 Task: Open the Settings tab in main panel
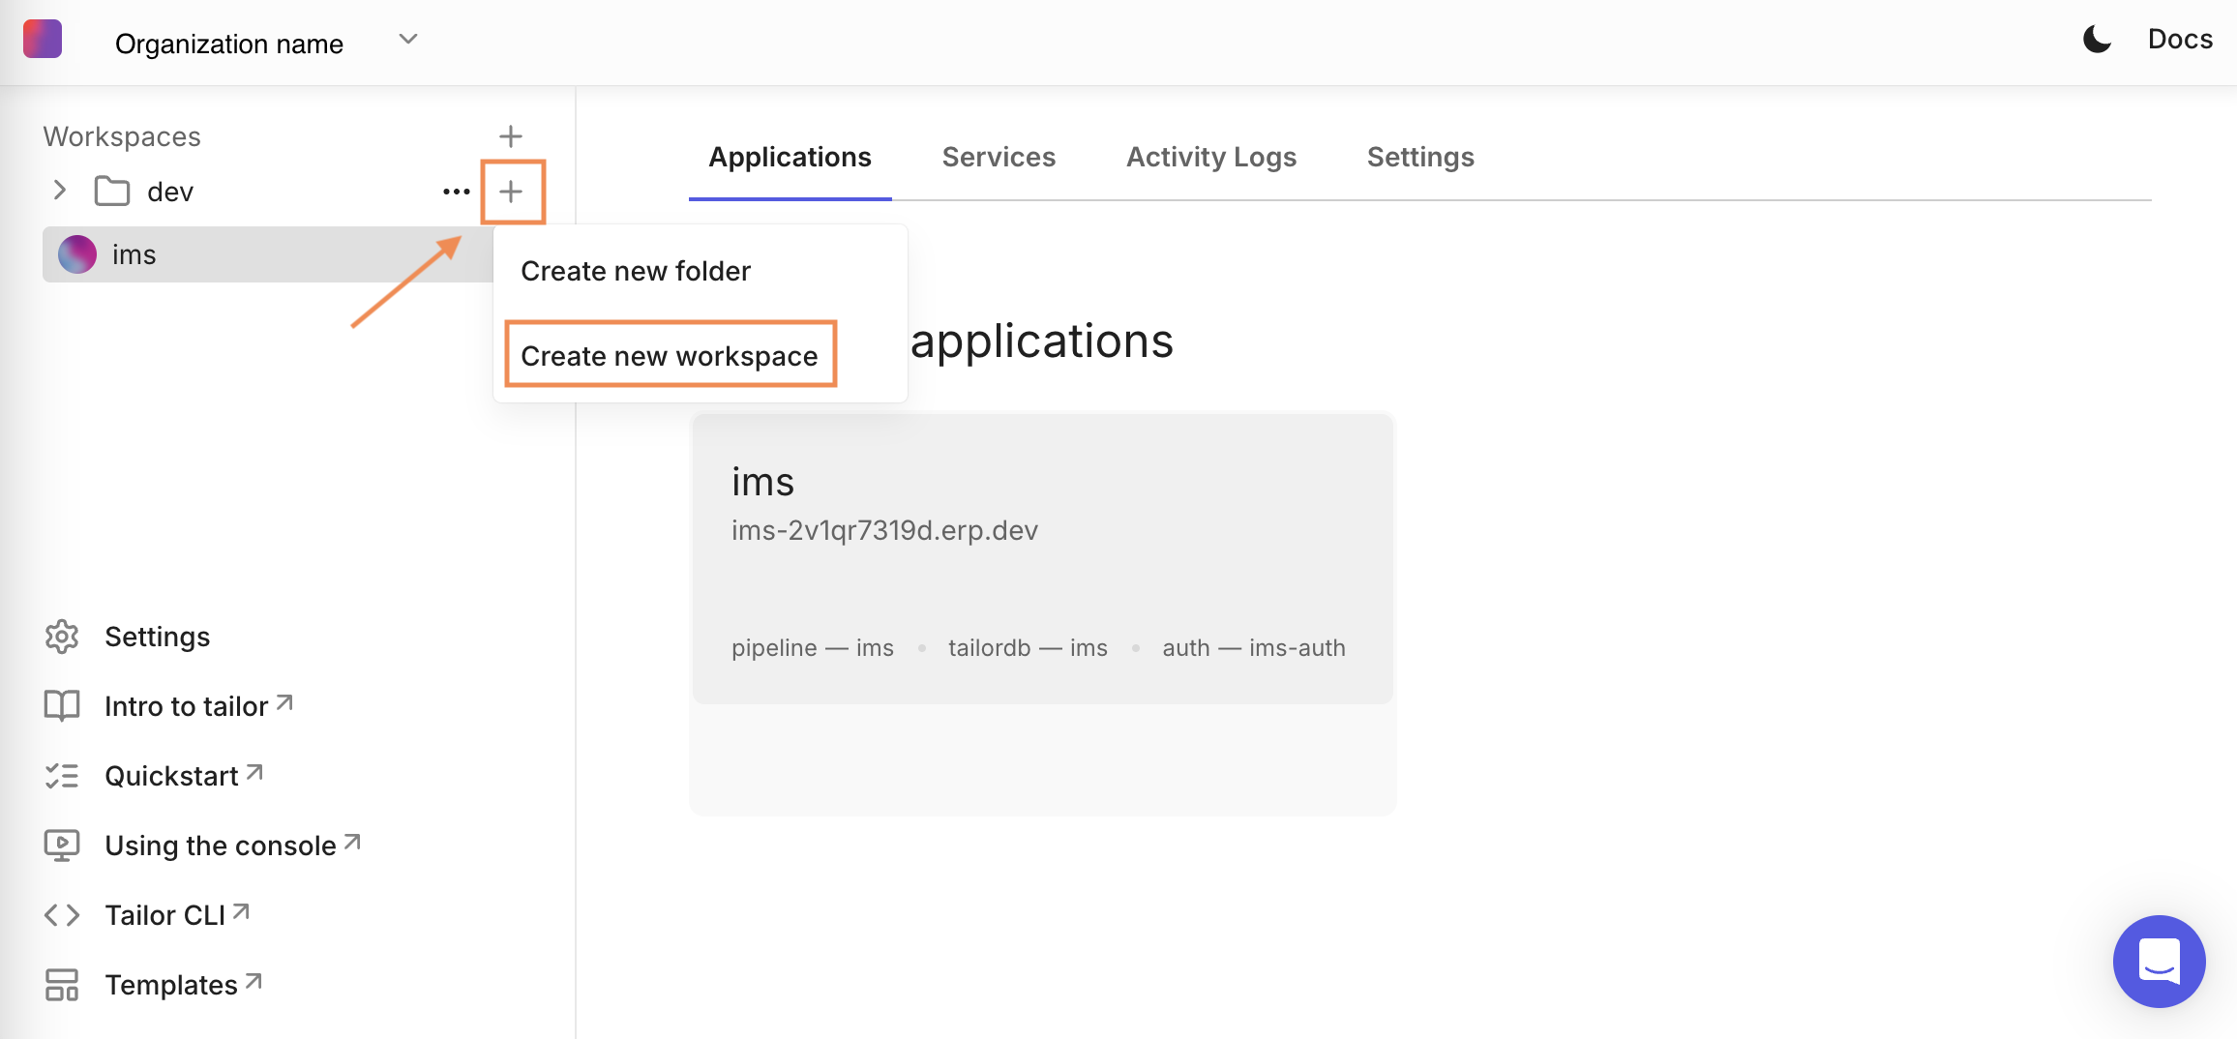coord(1420,158)
